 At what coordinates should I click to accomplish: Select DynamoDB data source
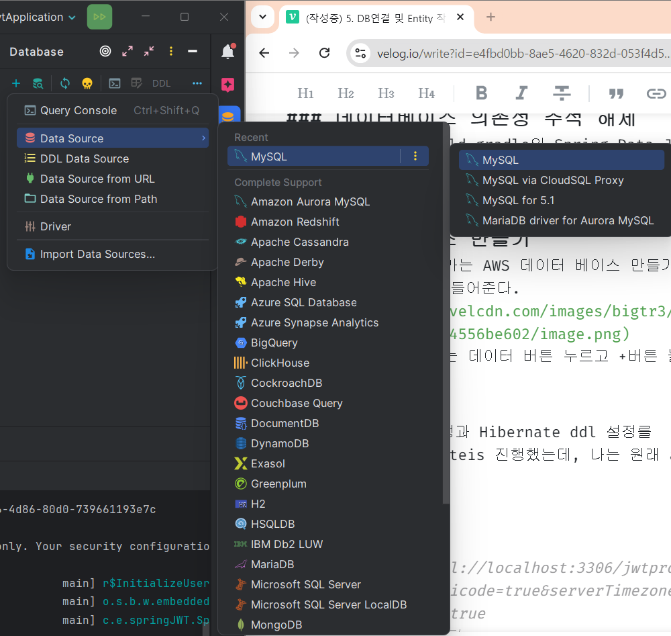328,443
